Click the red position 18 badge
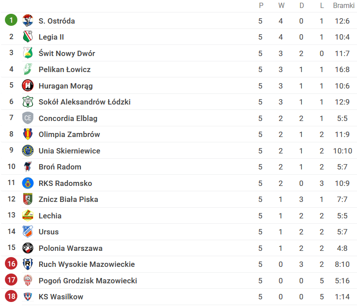 click(x=11, y=296)
